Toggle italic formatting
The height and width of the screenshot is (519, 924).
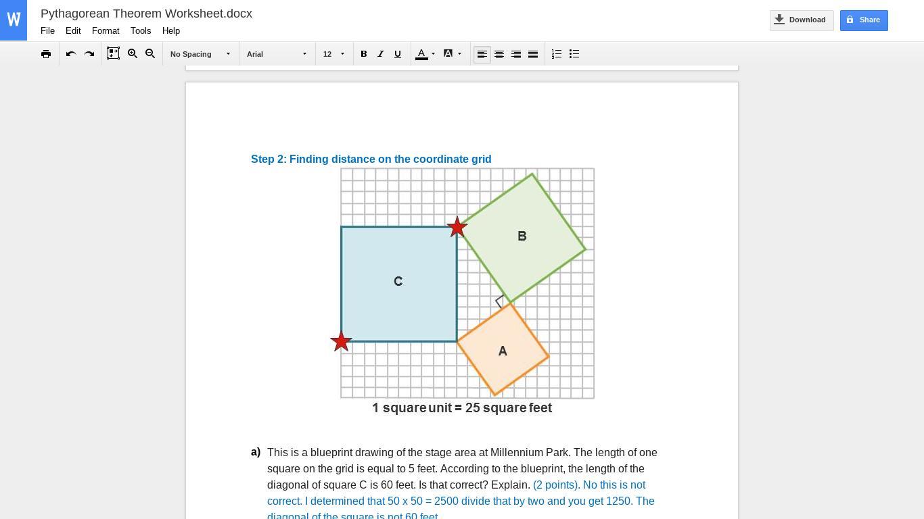coord(381,54)
